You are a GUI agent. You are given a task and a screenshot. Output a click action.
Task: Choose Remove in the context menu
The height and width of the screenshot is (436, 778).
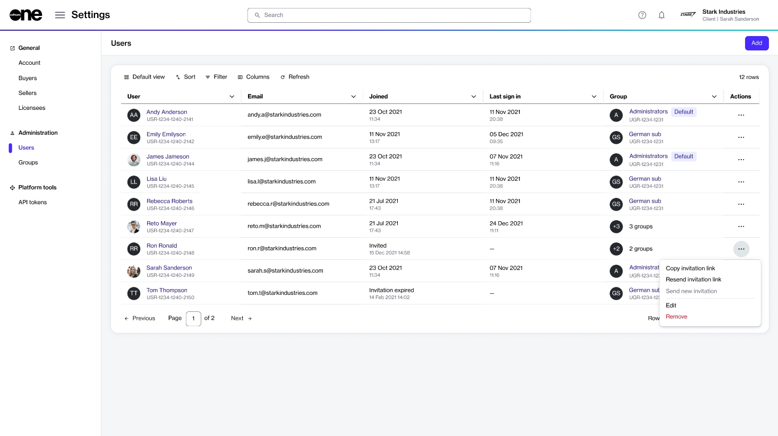click(677, 317)
